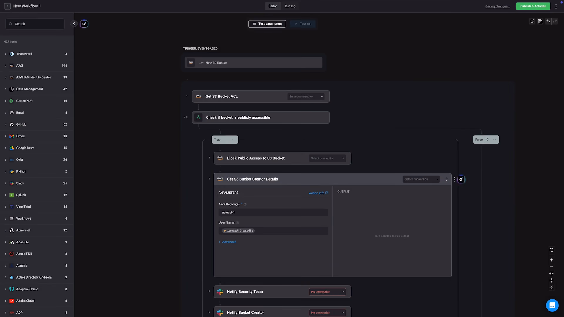Image resolution: width=564 pixels, height=317 pixels.
Task: Zoom out on the workflow canvas
Action: pos(551,267)
